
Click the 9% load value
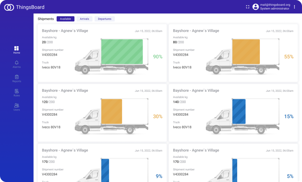159,176
